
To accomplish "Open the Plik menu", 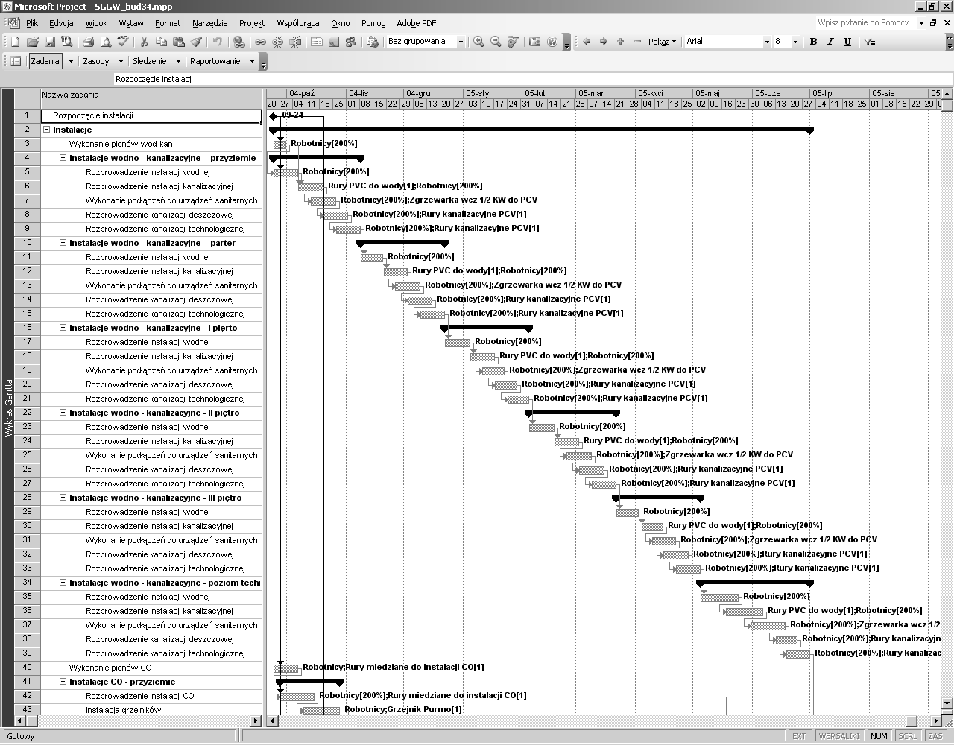I will pyautogui.click(x=32, y=23).
